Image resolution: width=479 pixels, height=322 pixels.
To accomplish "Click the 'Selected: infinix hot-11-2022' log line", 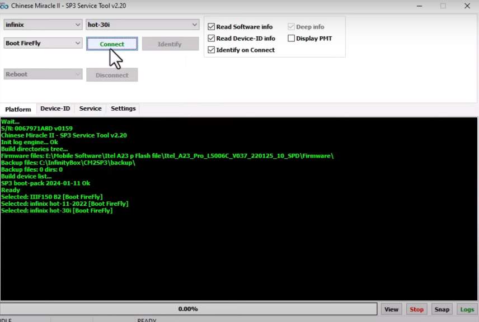I will 64,203.
